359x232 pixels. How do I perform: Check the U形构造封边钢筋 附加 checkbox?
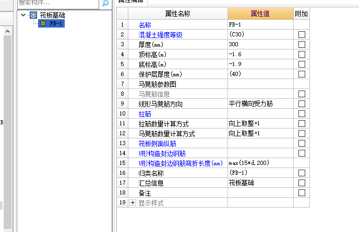(302, 153)
